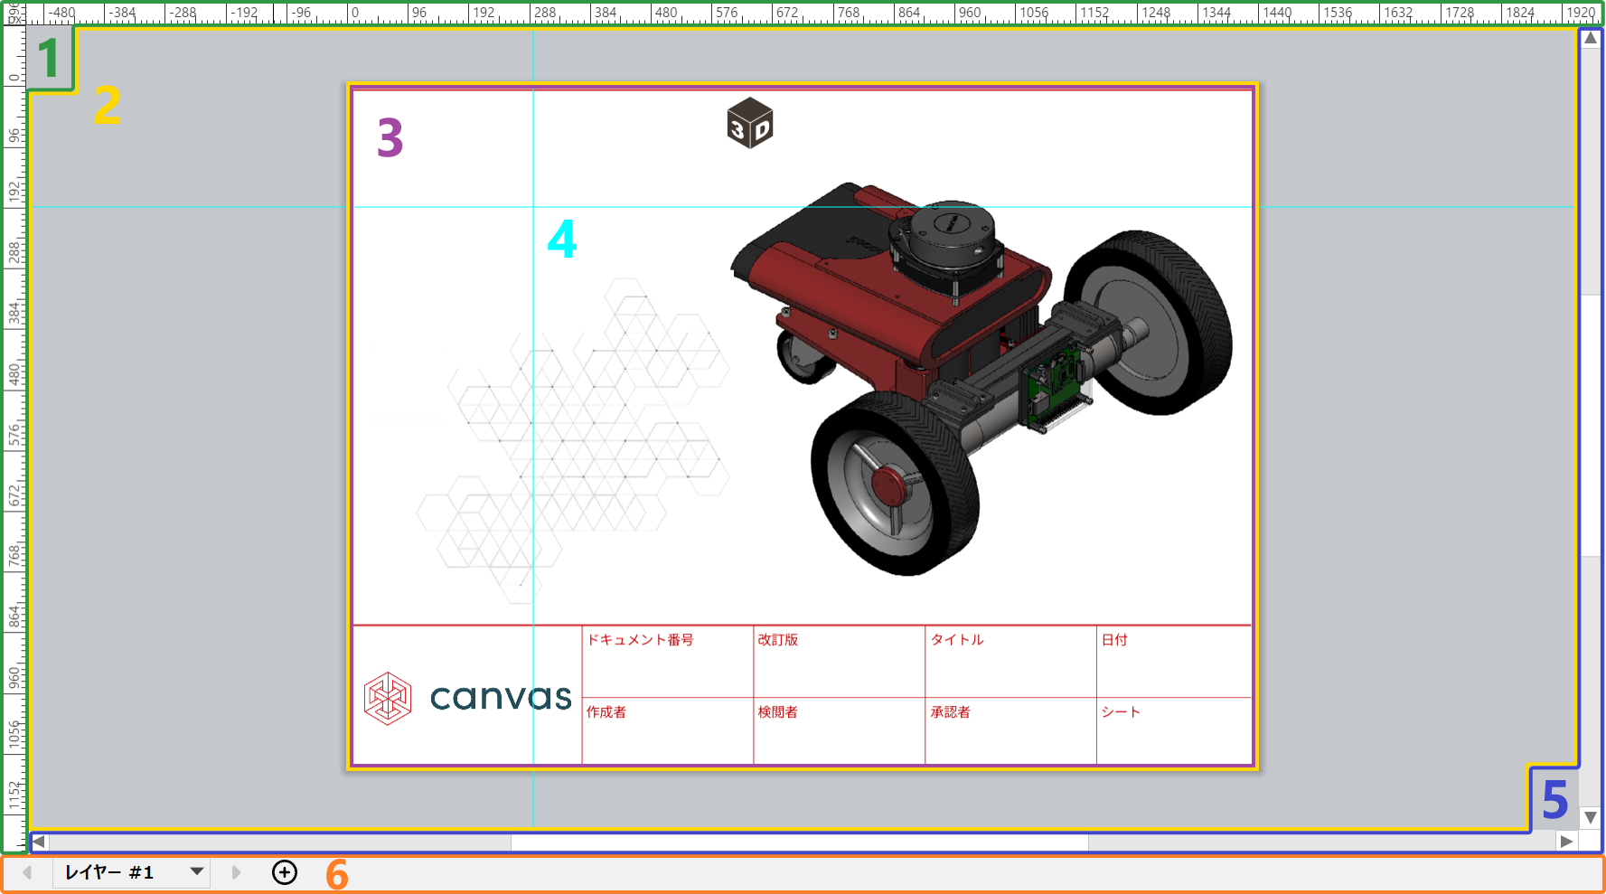This screenshot has height=894, width=1606.
Task: Click the horizontal scrollbar right arrow
Action: pyautogui.click(x=1566, y=842)
